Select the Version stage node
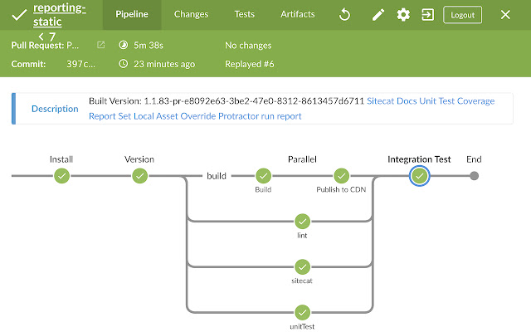This screenshot has width=531, height=332. 139,176
